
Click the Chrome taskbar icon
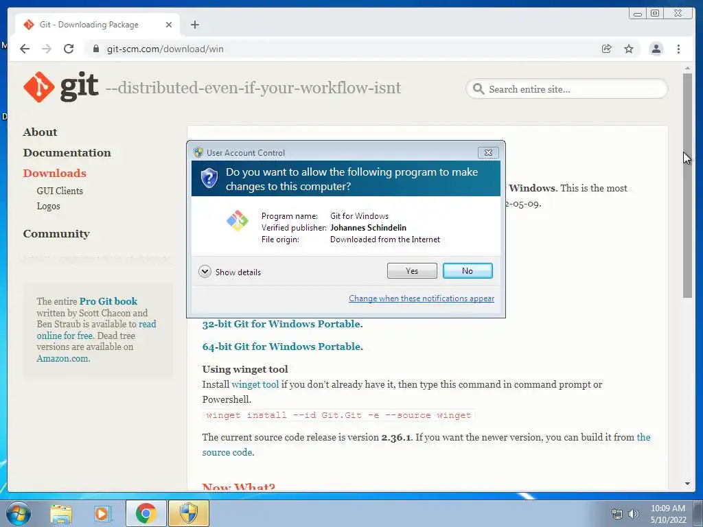(146, 513)
